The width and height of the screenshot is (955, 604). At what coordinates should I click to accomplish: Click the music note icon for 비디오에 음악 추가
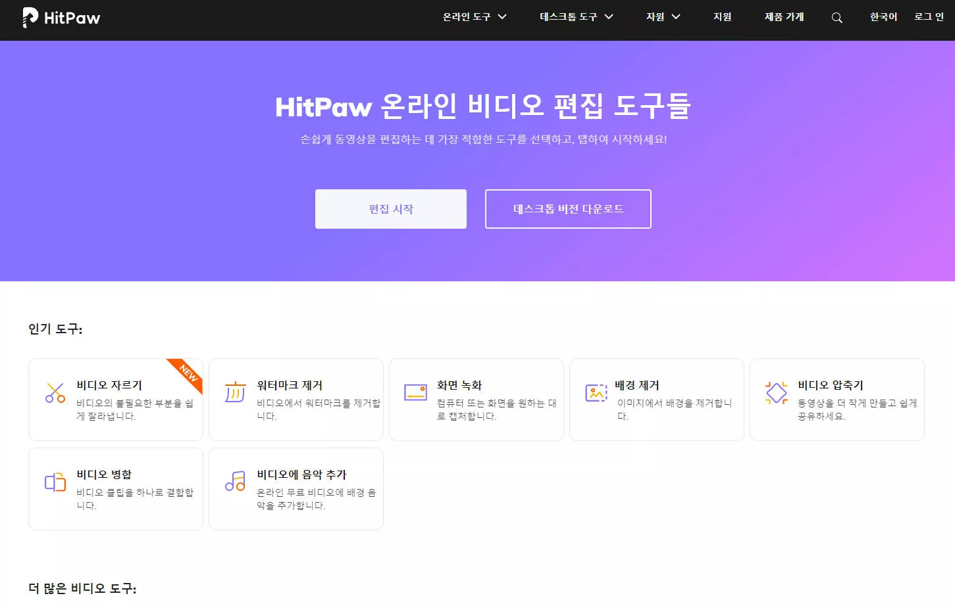coord(235,482)
